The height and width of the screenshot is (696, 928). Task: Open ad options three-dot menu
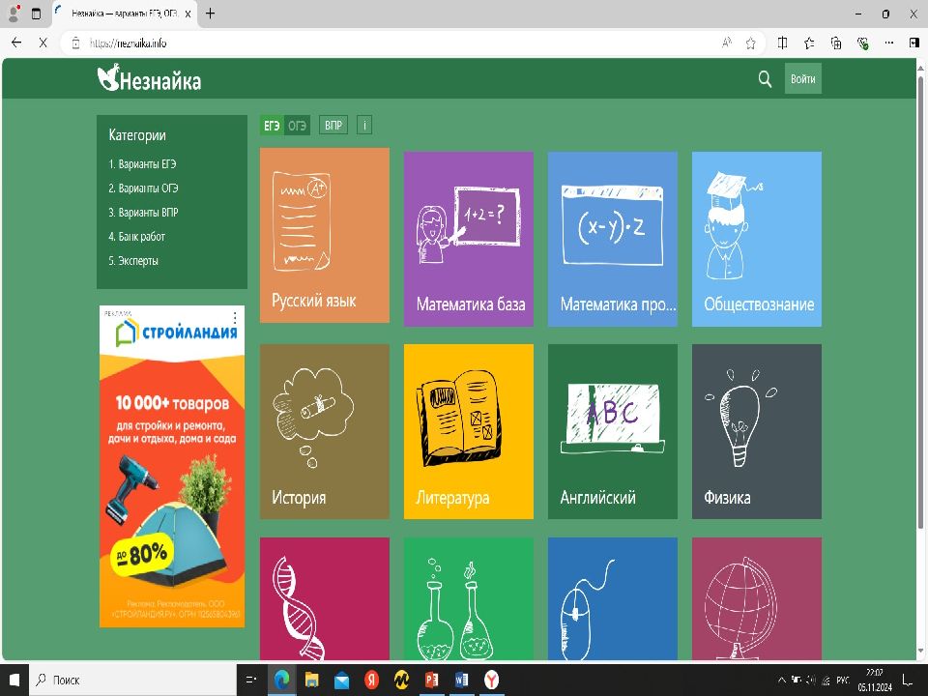[x=234, y=317]
